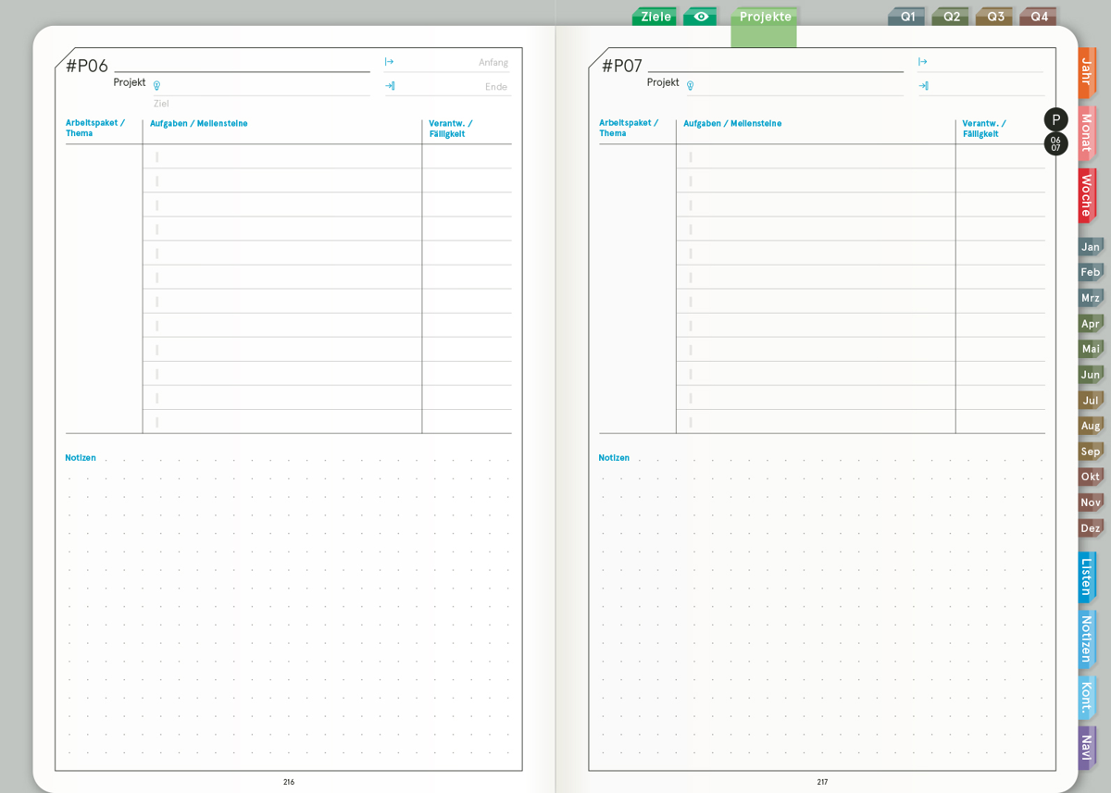Go to the Okt month tab
The width and height of the screenshot is (1111, 793).
(1091, 477)
